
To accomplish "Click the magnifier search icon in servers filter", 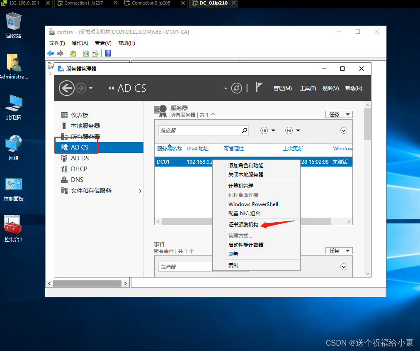I will tap(245, 130).
